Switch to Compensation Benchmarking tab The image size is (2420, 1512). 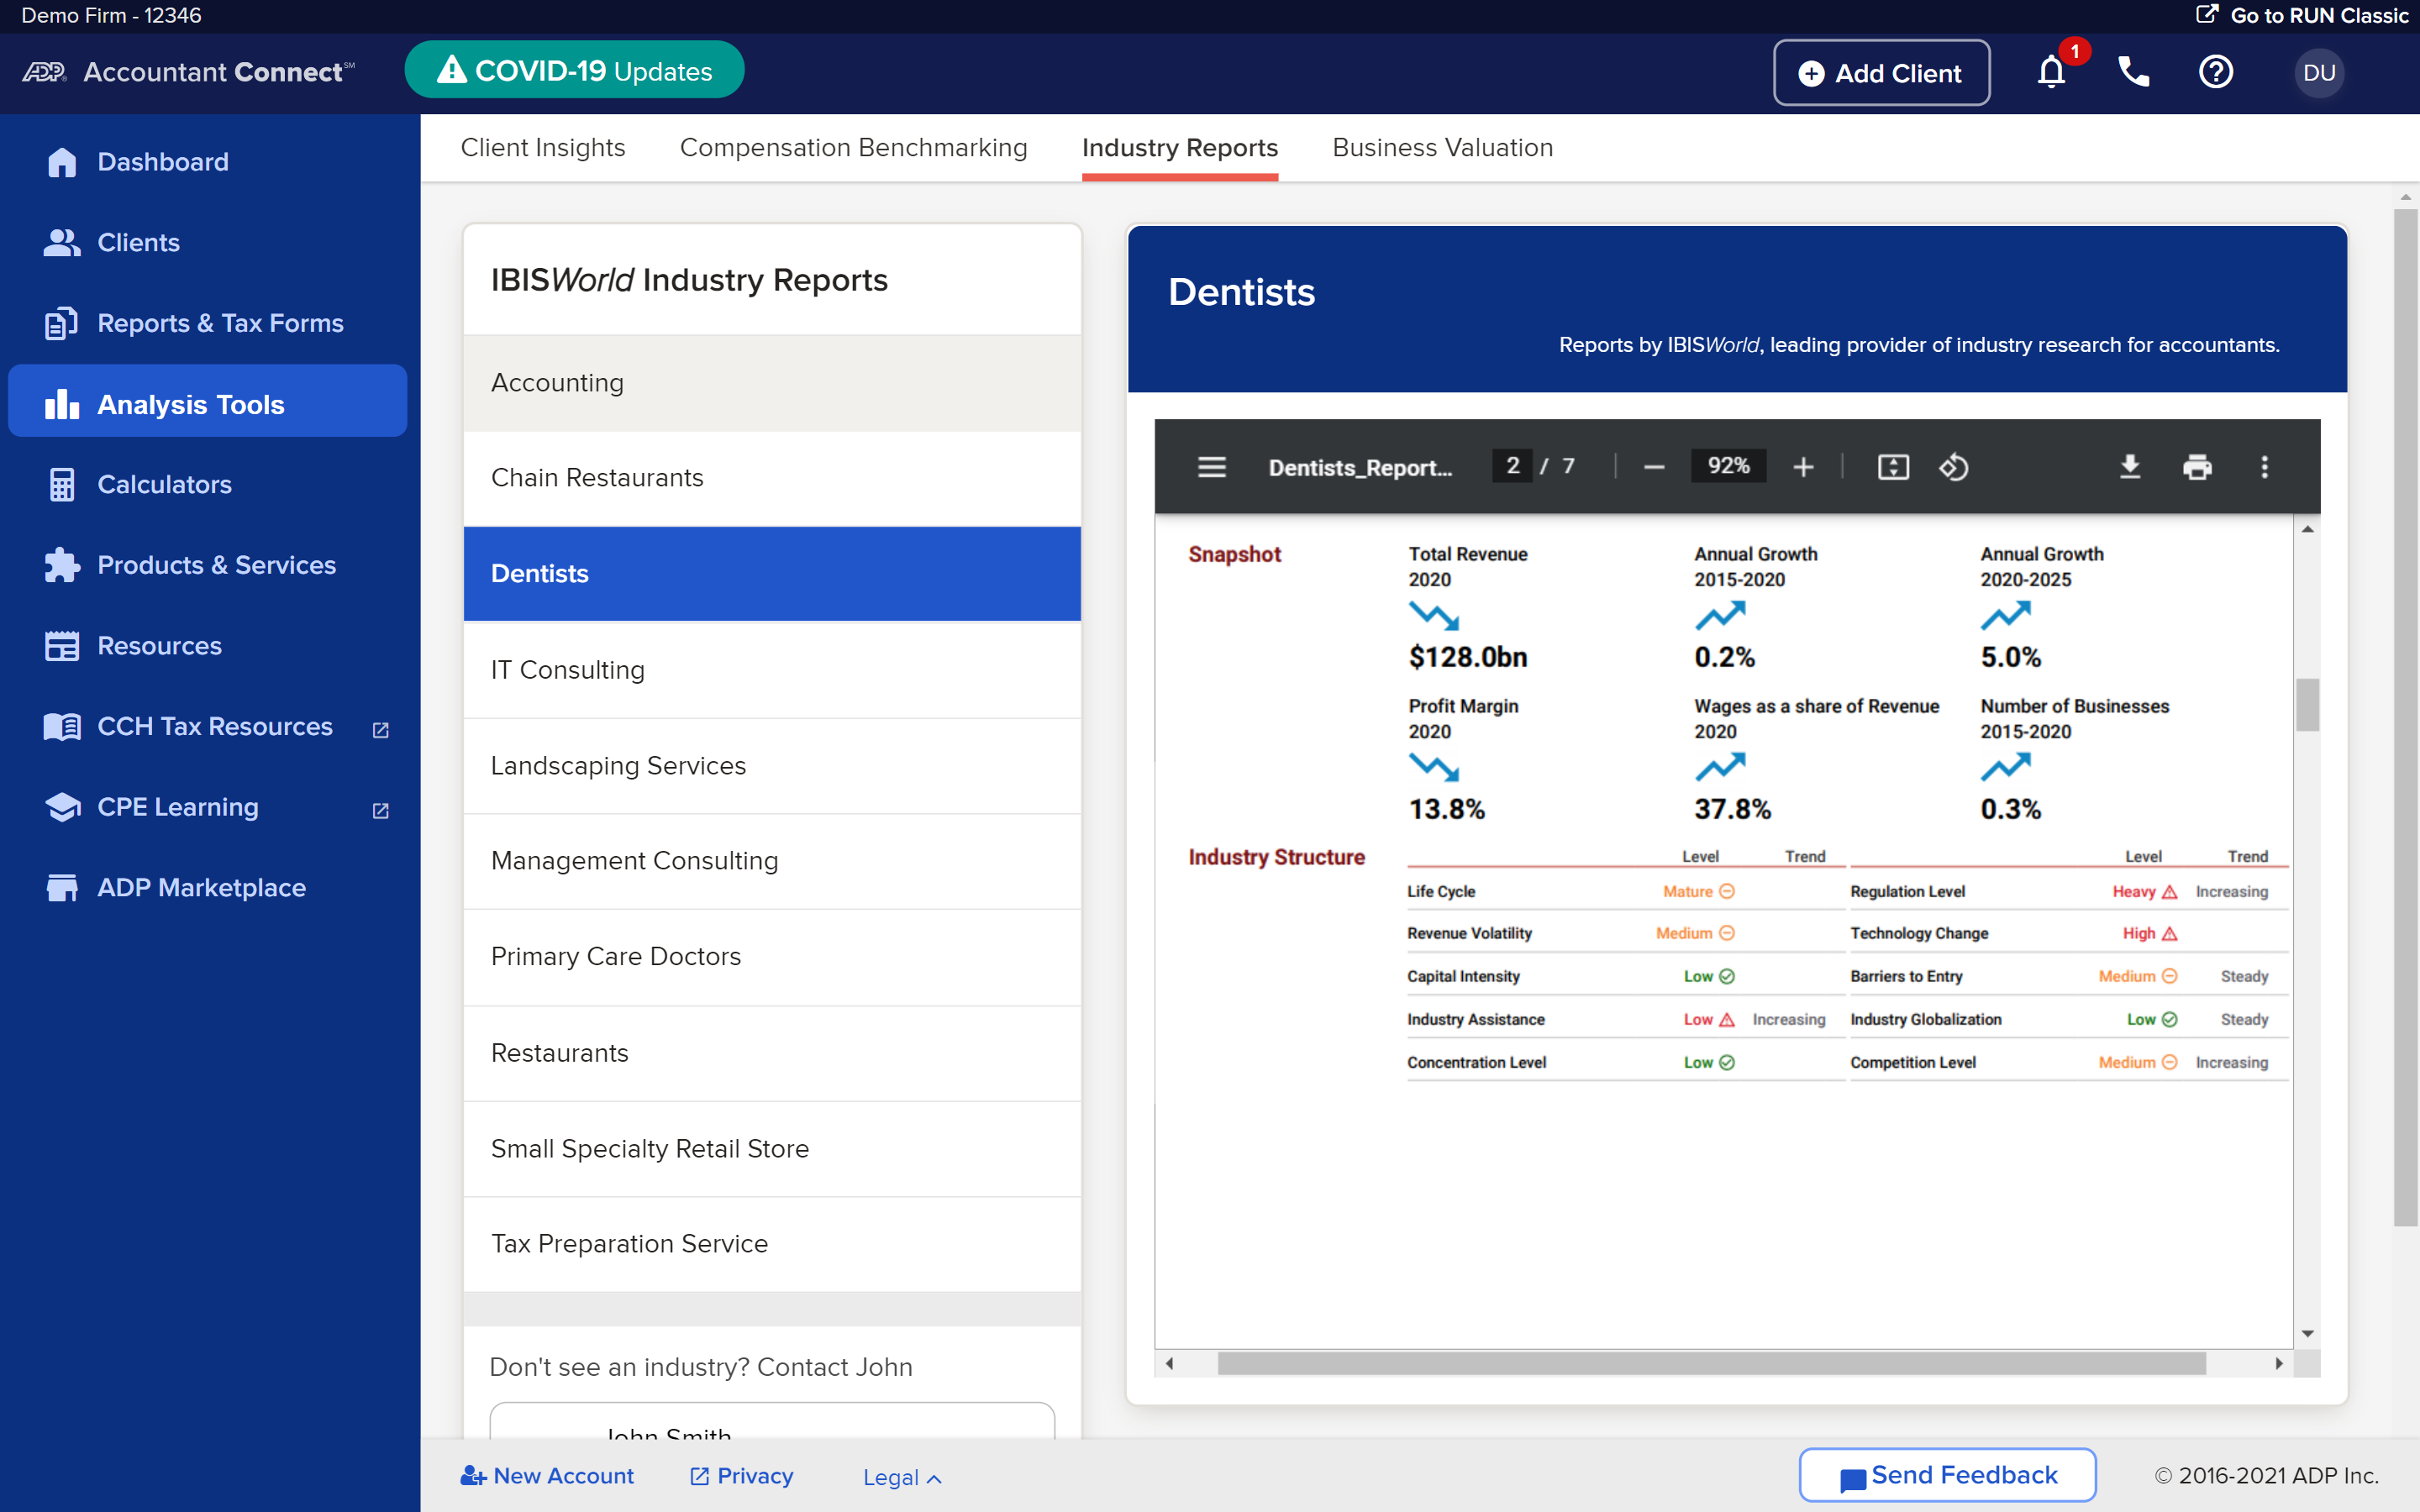pyautogui.click(x=853, y=148)
